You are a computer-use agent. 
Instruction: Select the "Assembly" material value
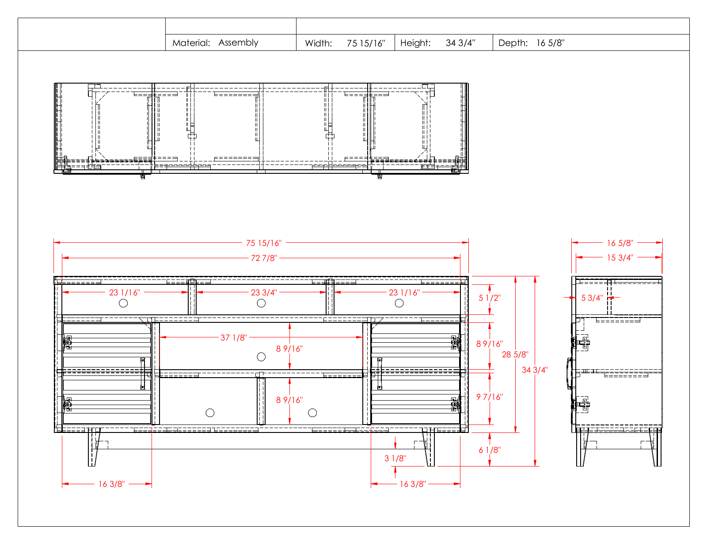point(238,43)
